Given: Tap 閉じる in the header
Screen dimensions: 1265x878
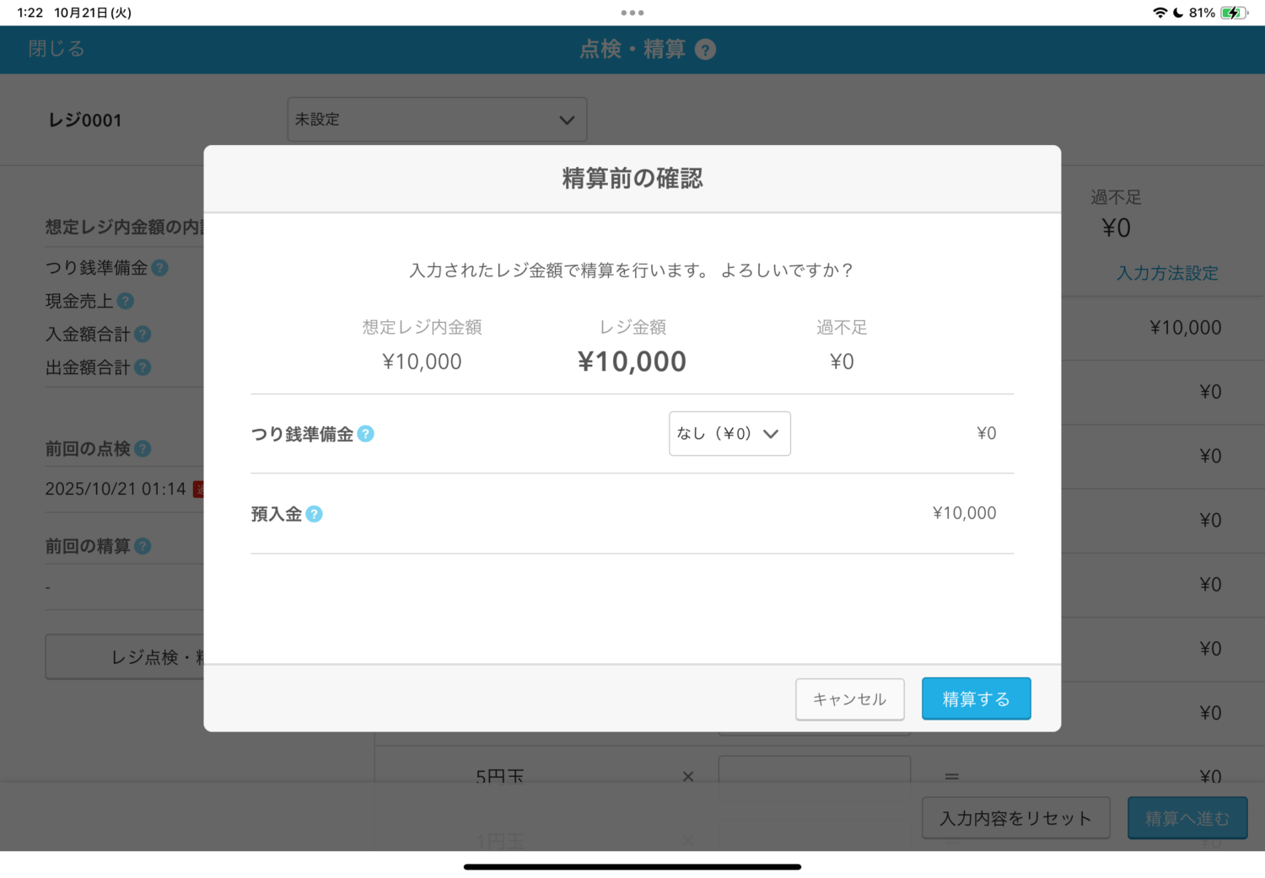Looking at the screenshot, I should pos(57,49).
